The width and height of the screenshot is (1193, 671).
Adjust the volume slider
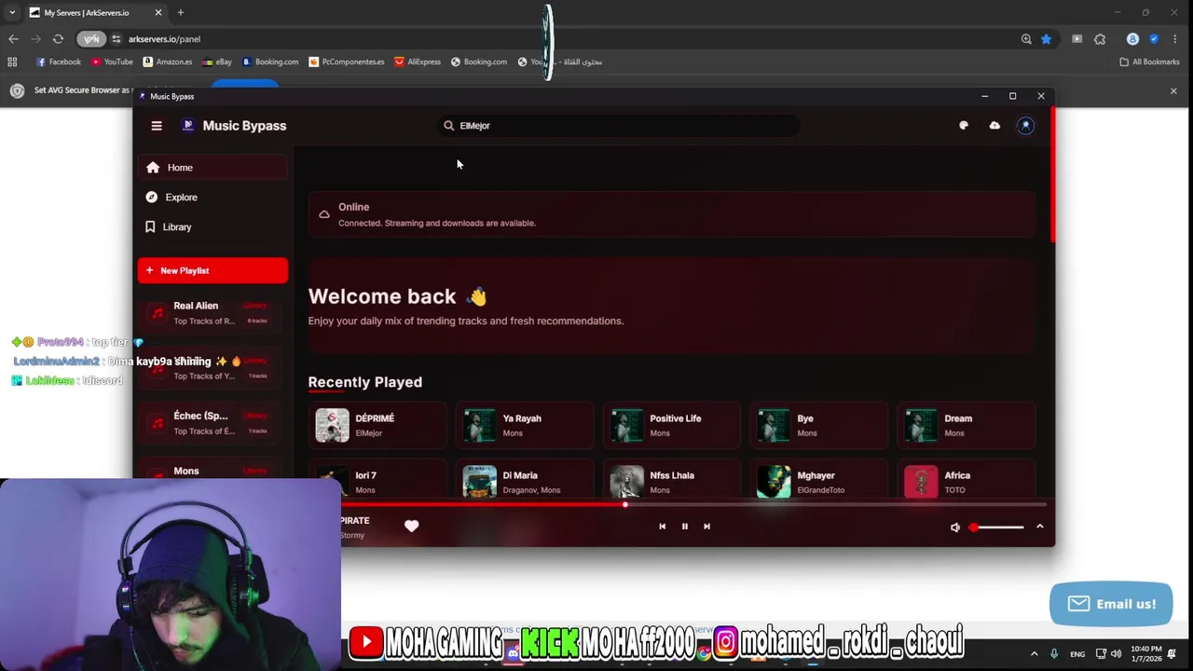click(996, 527)
